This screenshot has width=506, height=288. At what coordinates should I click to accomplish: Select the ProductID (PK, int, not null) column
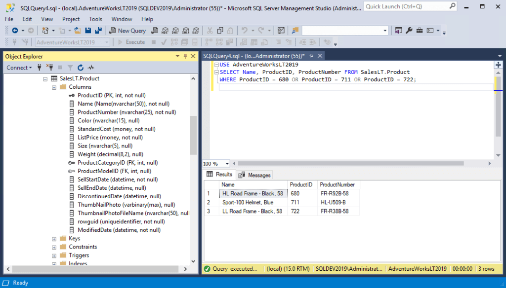pos(112,95)
